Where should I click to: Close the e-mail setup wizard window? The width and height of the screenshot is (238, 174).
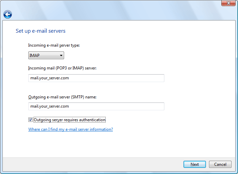pyautogui.click(x=228, y=3)
